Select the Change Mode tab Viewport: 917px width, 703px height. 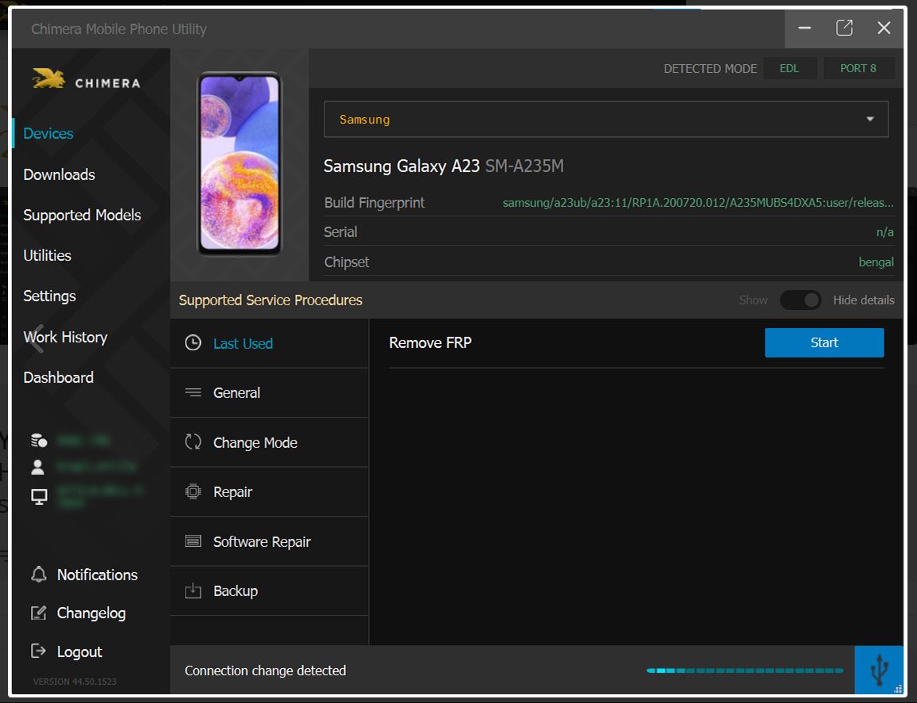click(269, 442)
